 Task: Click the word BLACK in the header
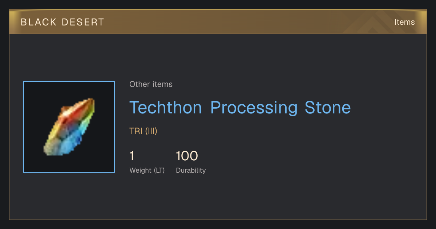click(x=39, y=22)
